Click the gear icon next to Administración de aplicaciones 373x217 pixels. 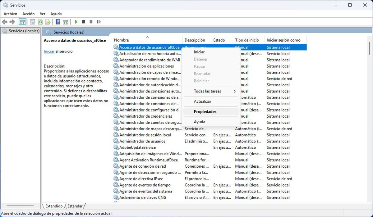point(116,66)
